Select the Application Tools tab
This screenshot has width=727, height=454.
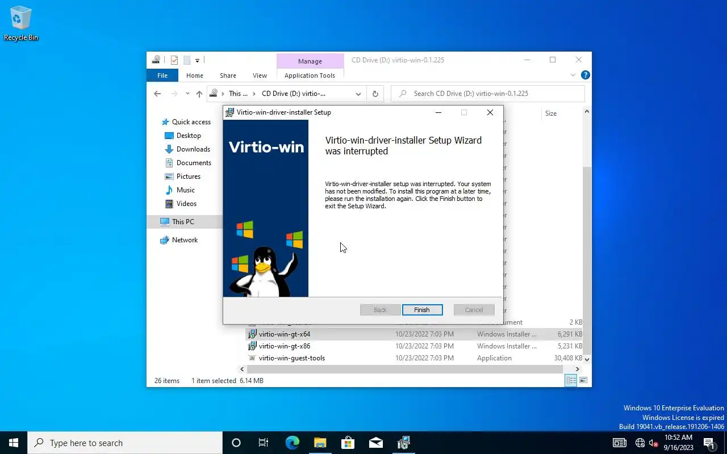click(x=310, y=75)
